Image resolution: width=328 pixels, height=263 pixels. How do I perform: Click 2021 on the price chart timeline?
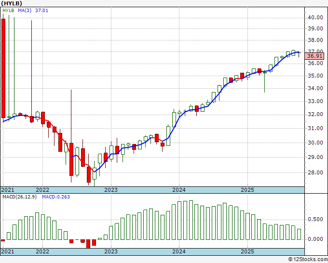pyautogui.click(x=8, y=190)
